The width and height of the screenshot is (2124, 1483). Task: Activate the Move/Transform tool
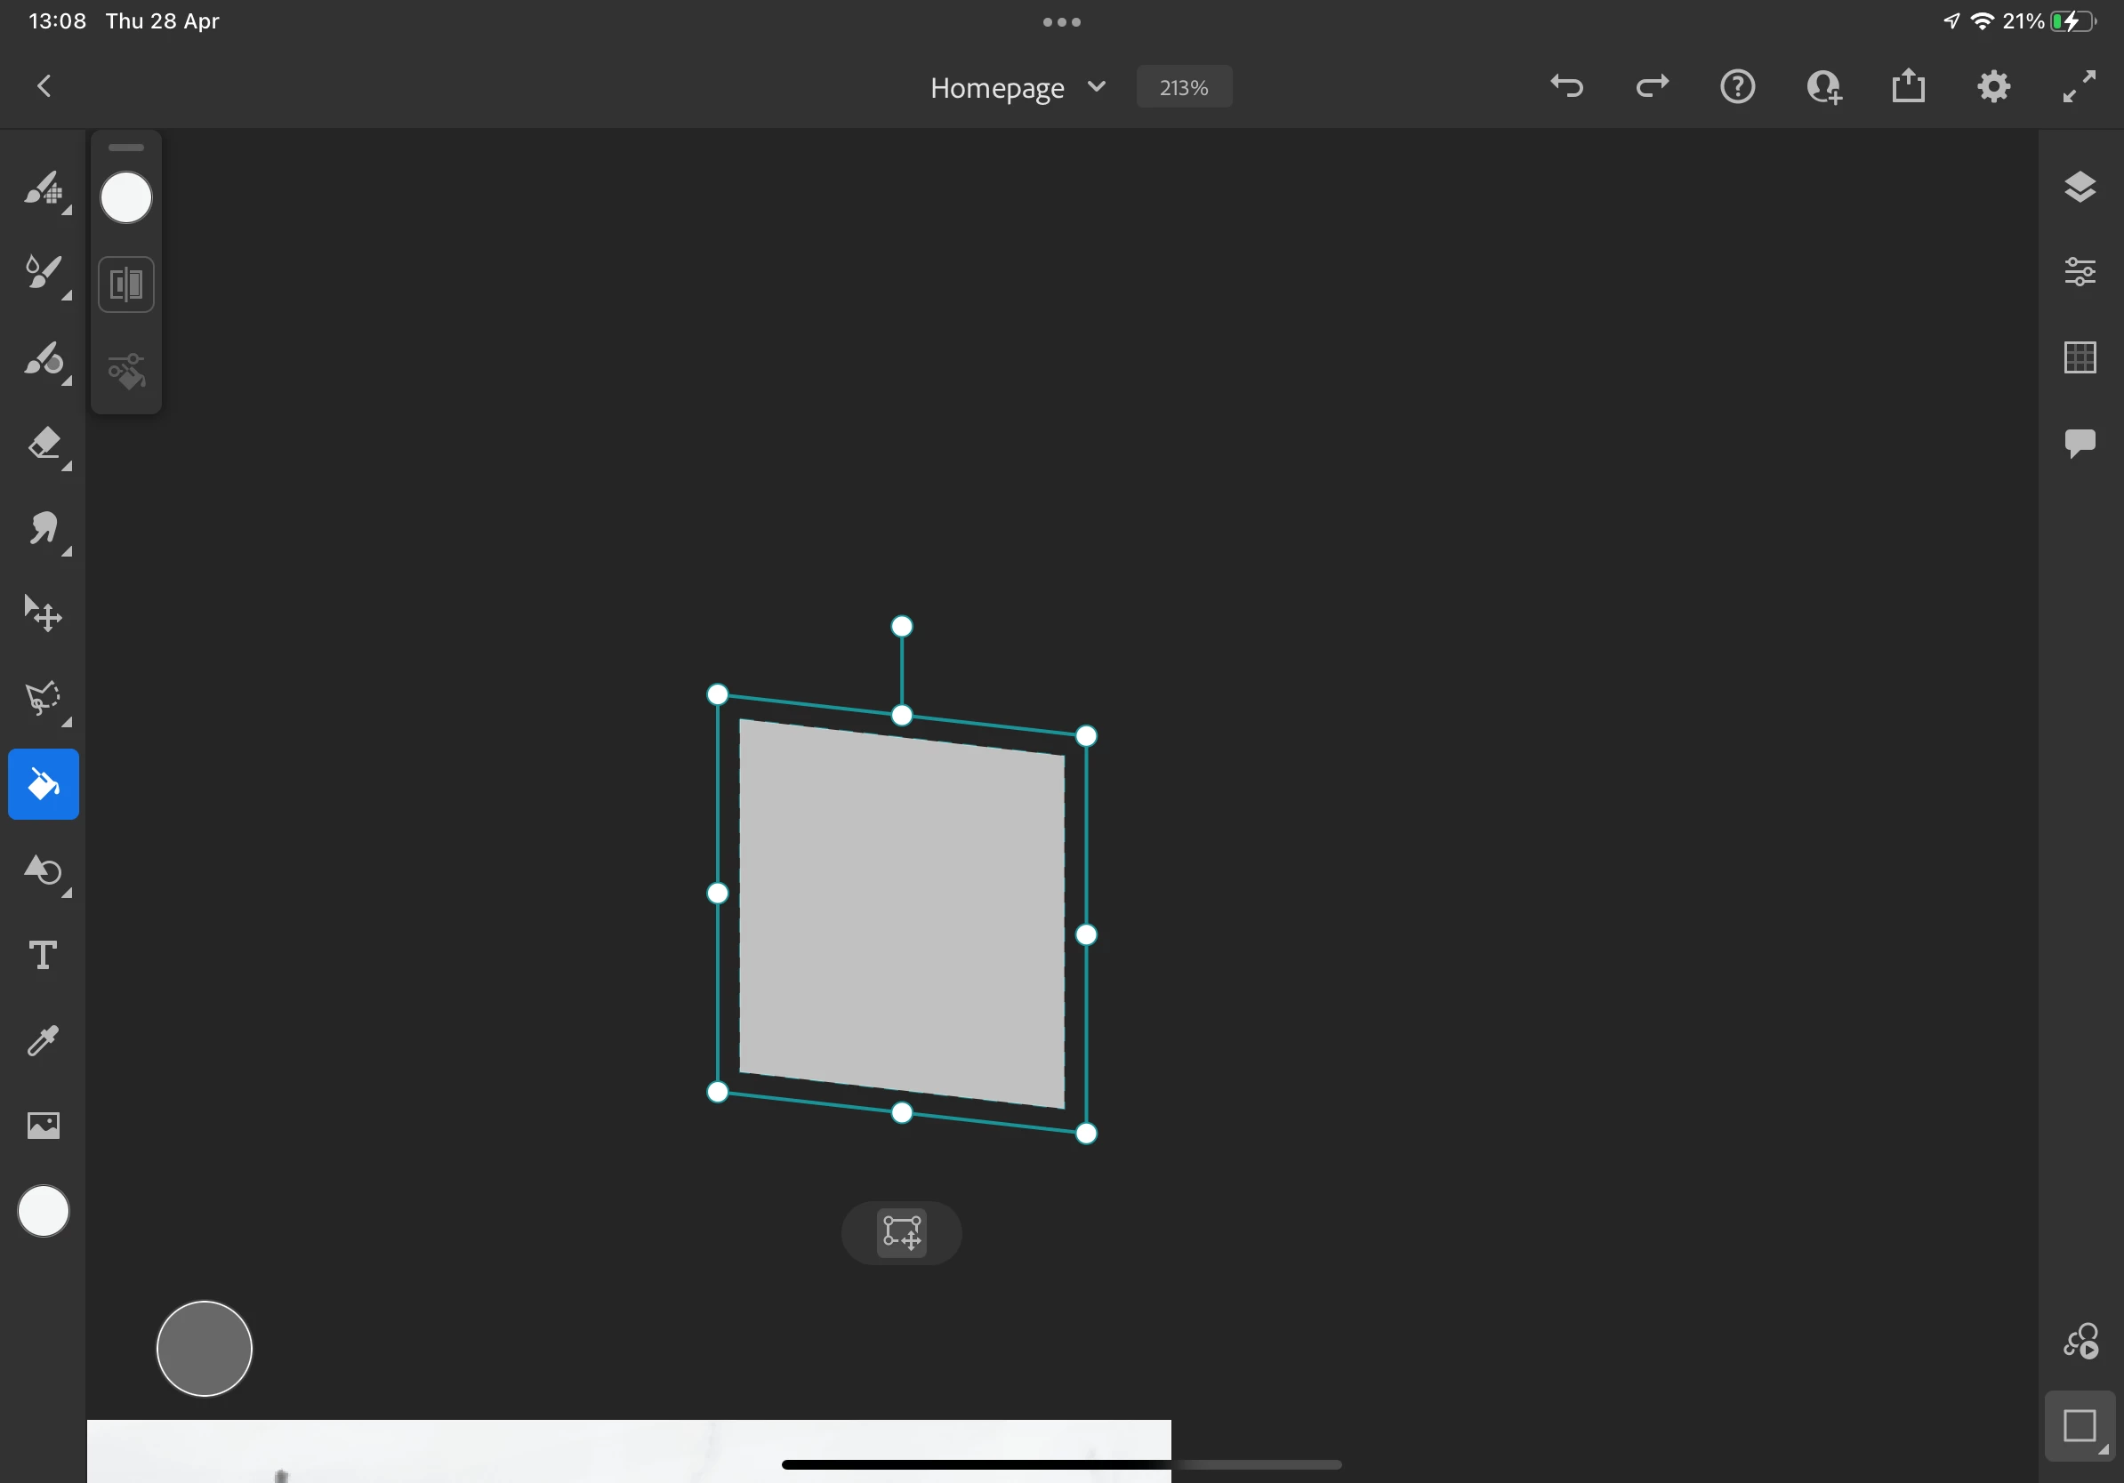point(44,613)
